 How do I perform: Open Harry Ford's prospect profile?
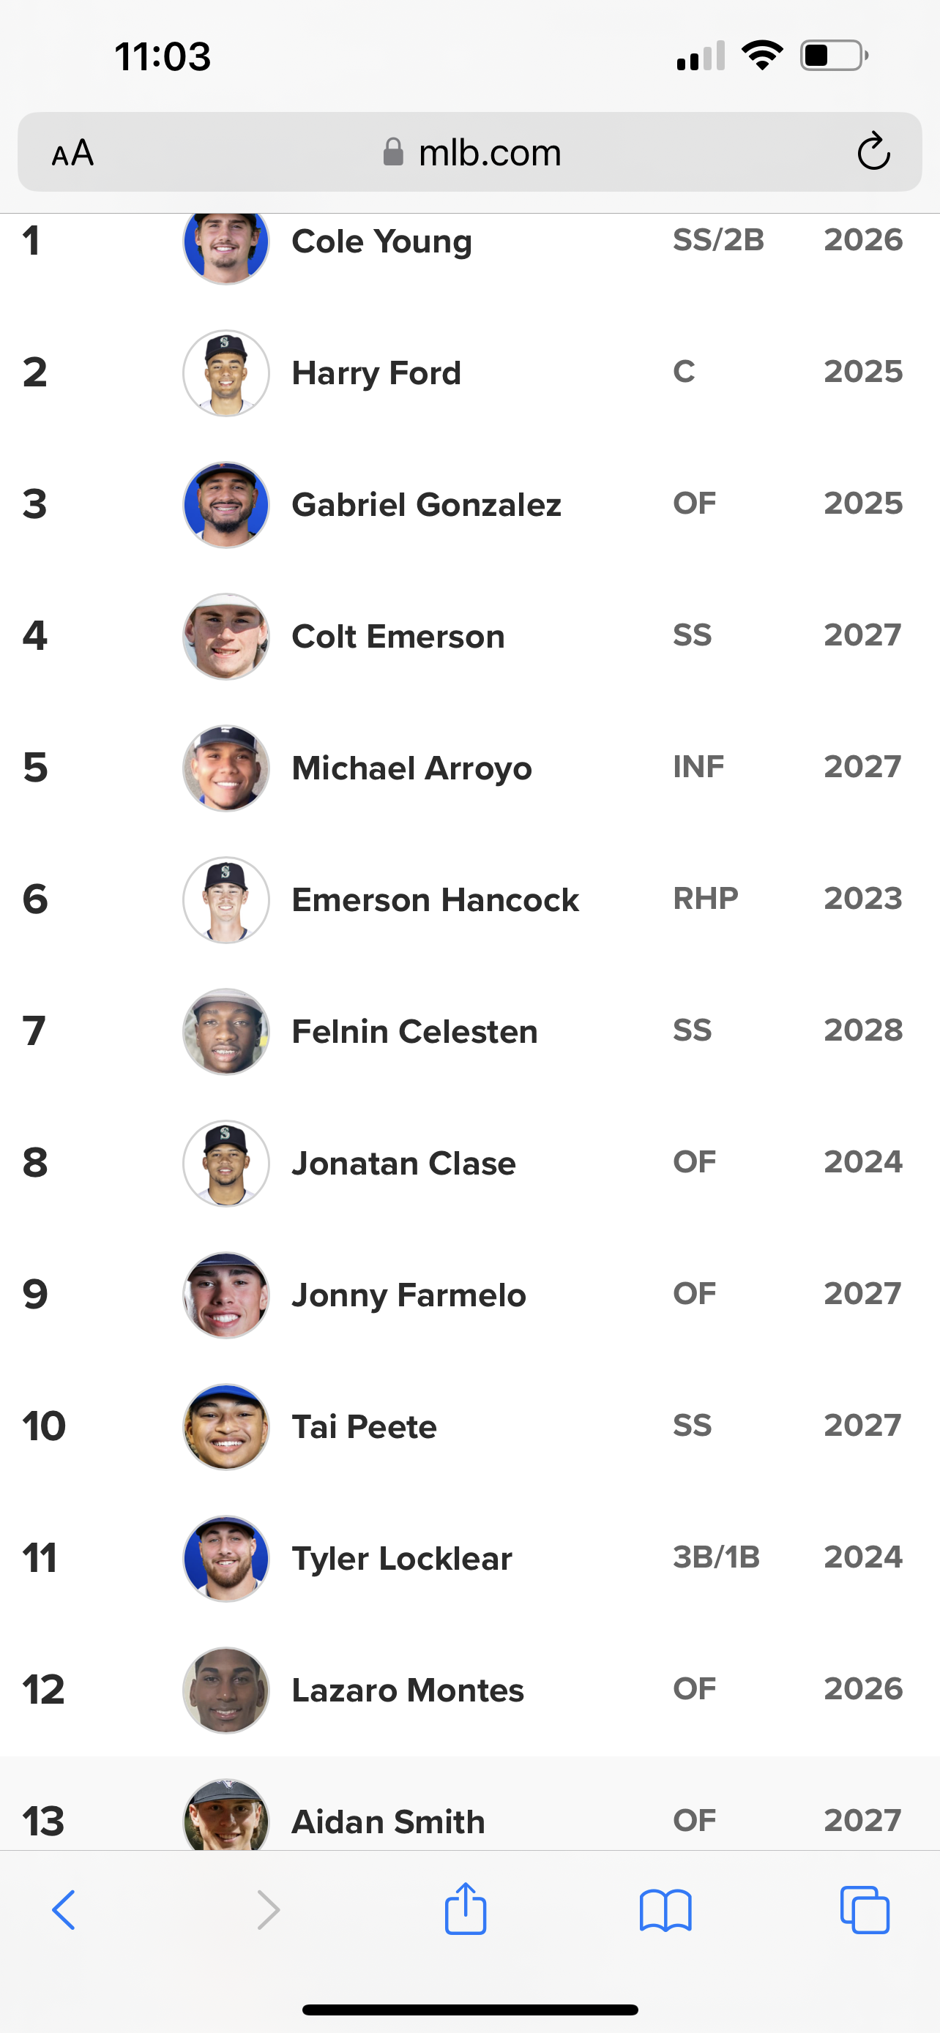pyautogui.click(x=376, y=373)
